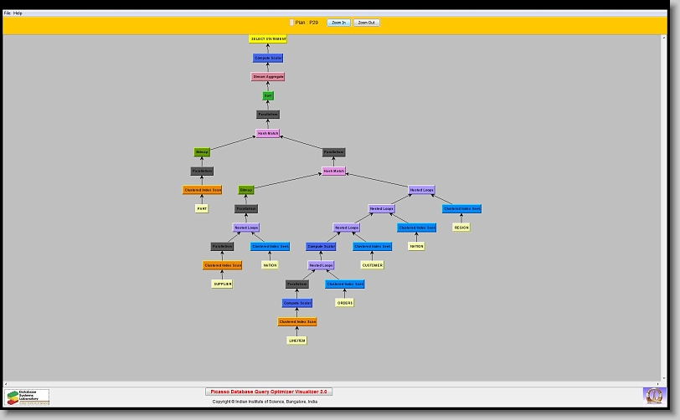
Task: Select the green Sort node
Action: click(268, 95)
